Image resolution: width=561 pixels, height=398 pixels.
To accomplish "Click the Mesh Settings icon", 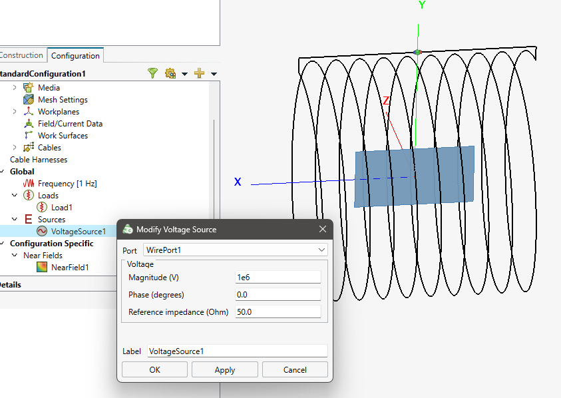I will coord(28,100).
